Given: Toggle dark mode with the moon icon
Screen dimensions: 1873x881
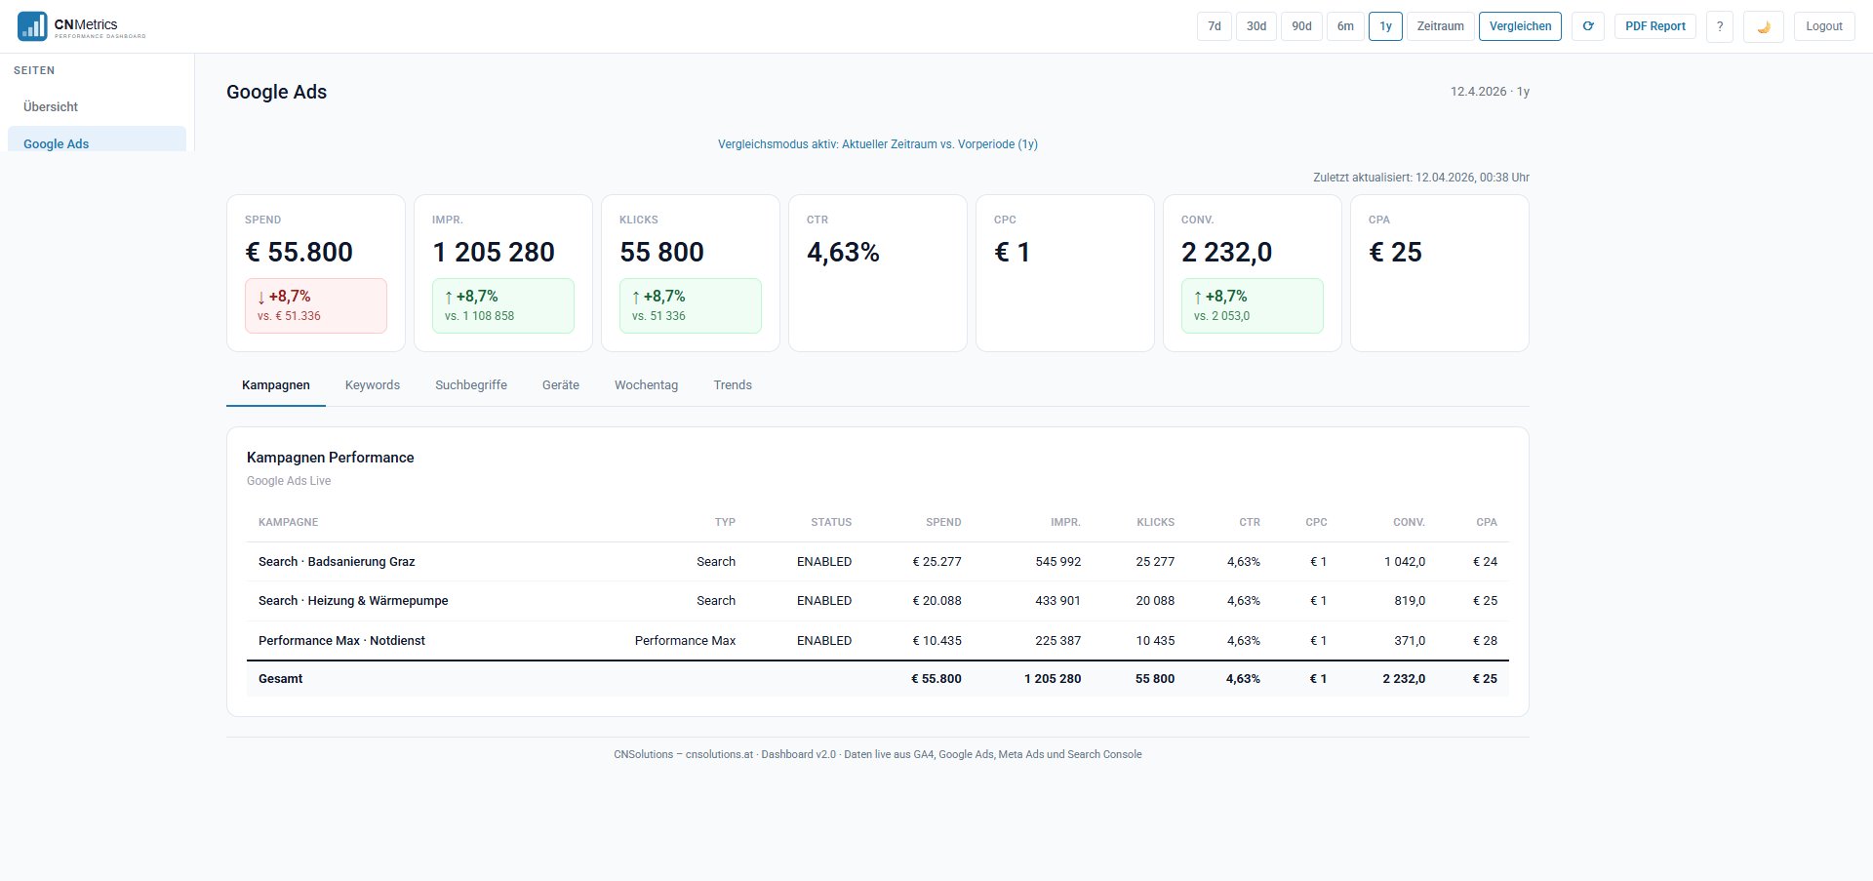Looking at the screenshot, I should [1763, 26].
